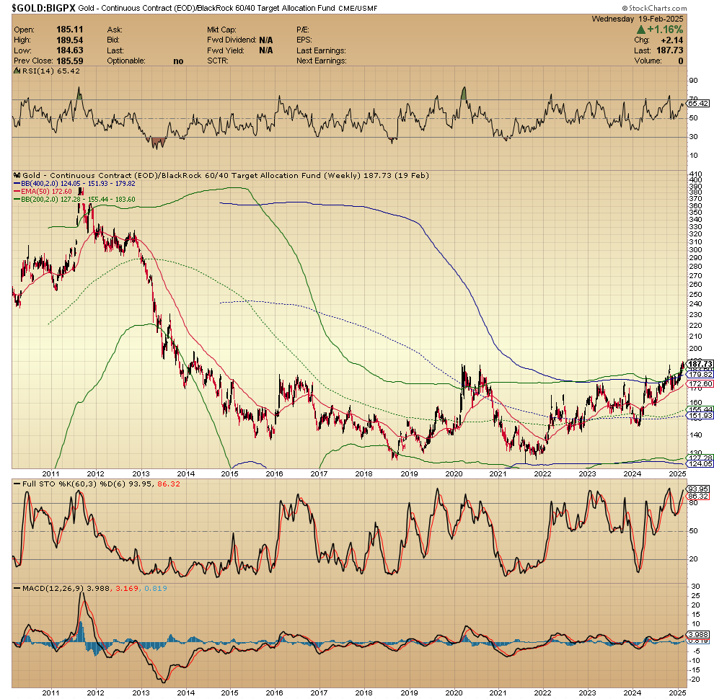Click the candlestick icon before the weekly Gold legend
The image size is (714, 699).
[17, 175]
